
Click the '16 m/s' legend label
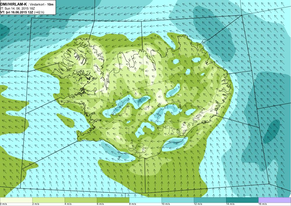click(x=262, y=204)
